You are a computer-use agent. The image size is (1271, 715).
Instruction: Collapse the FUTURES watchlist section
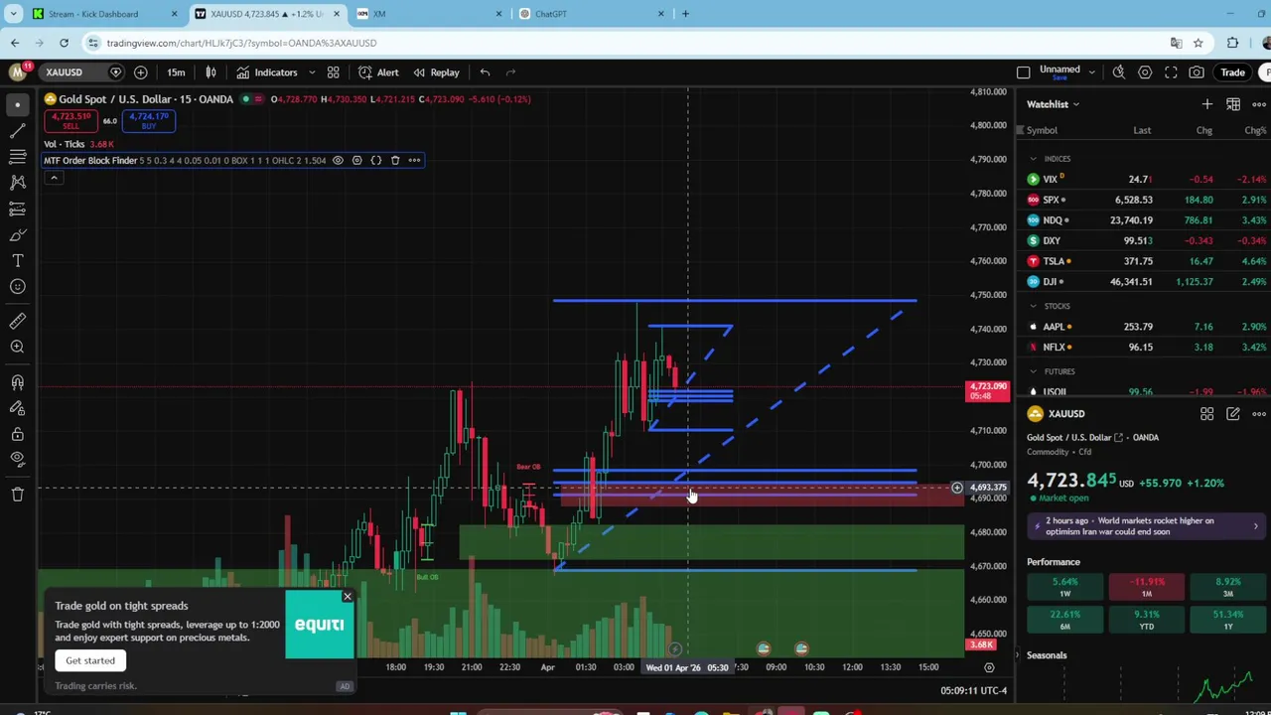(1033, 371)
